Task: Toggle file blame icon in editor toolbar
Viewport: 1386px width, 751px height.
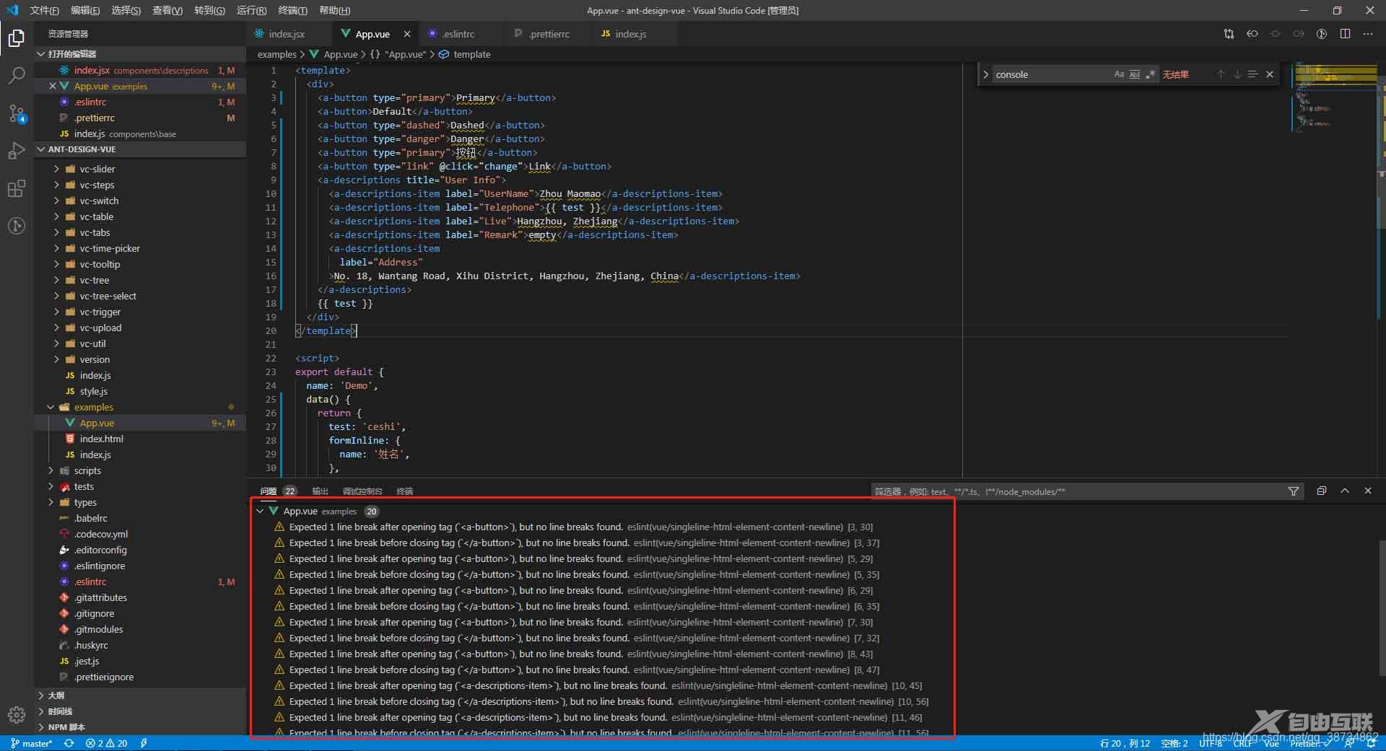Action: (x=1322, y=34)
